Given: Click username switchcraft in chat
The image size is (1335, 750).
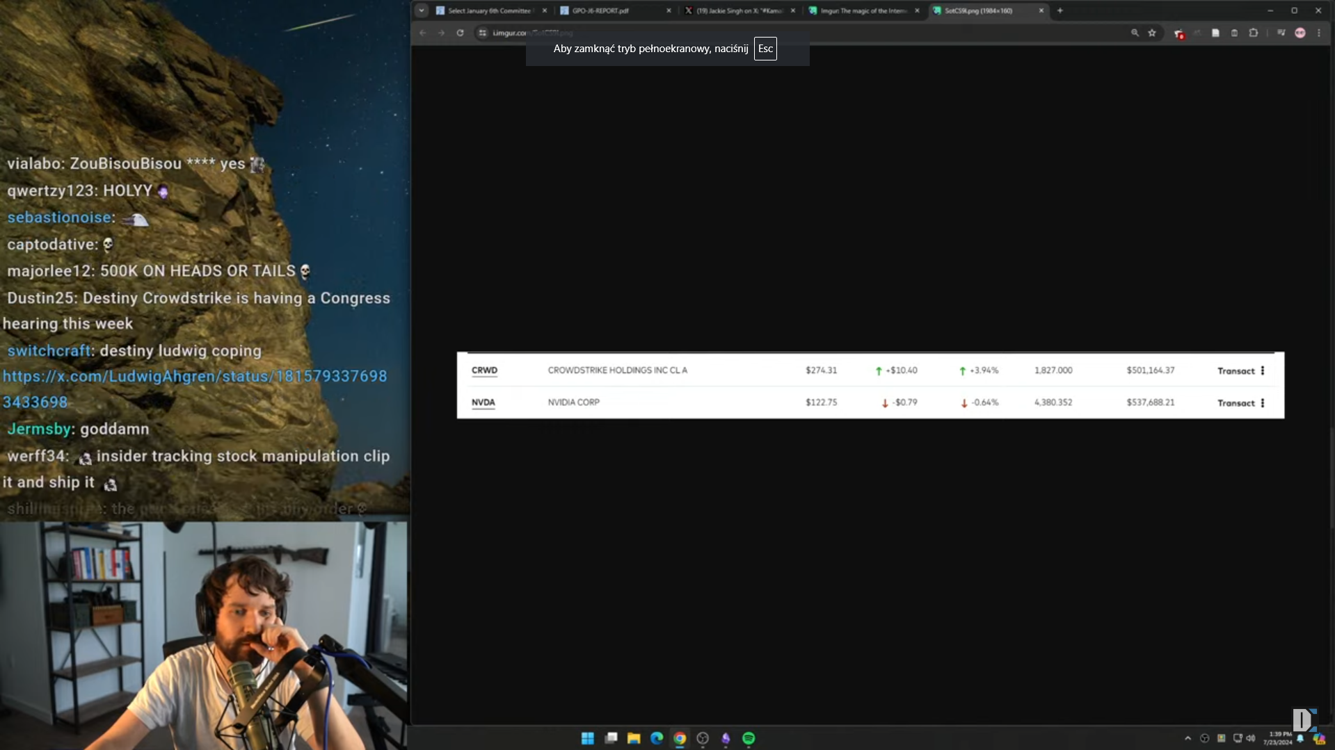Looking at the screenshot, I should 49,351.
